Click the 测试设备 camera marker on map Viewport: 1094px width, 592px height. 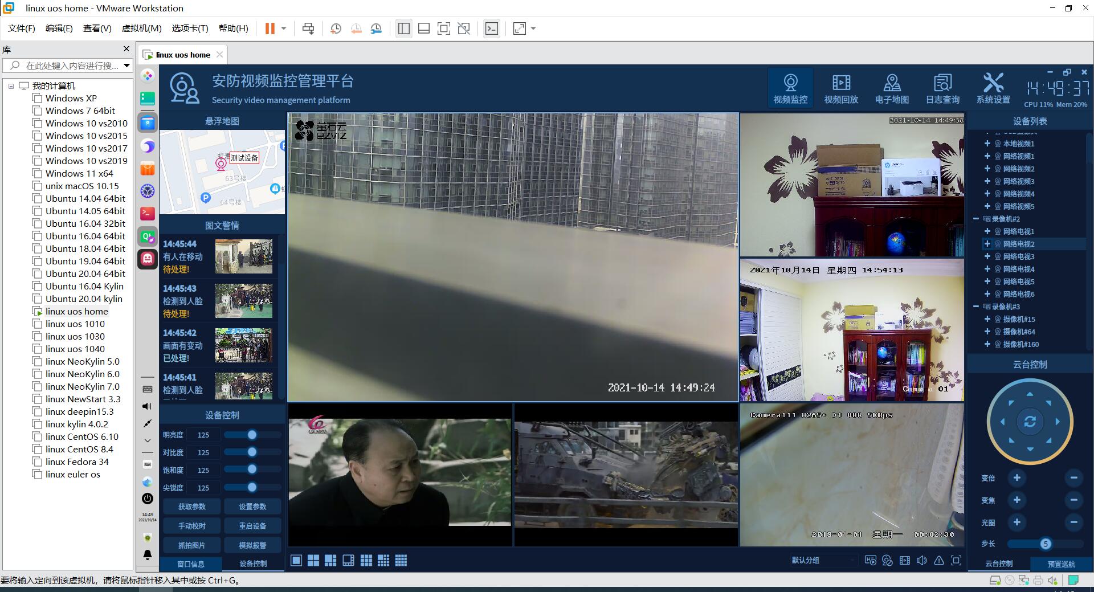point(221,164)
